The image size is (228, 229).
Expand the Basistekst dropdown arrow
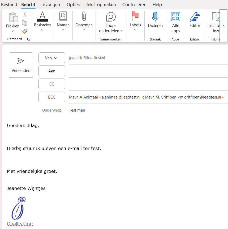(x=42, y=30)
